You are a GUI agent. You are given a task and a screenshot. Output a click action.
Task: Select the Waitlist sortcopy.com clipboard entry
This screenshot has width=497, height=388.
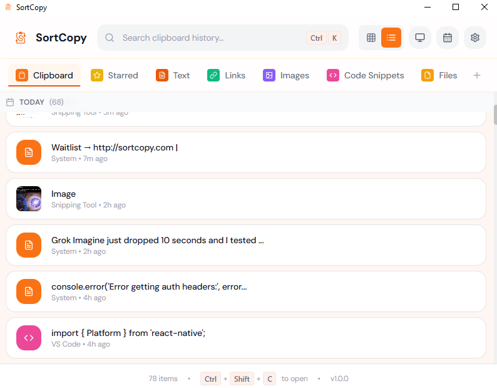coord(246,152)
